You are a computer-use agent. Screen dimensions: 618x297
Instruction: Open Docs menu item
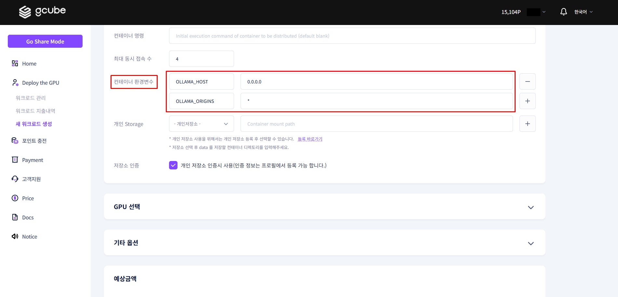coord(28,217)
